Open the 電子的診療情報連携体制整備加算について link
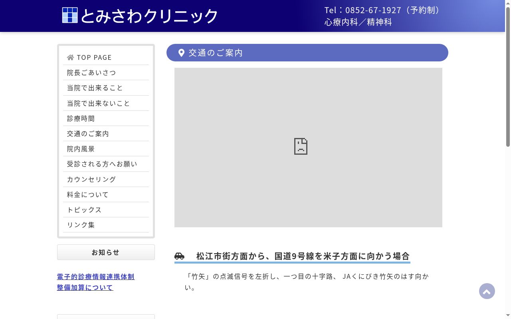The image size is (511, 319). click(x=96, y=282)
